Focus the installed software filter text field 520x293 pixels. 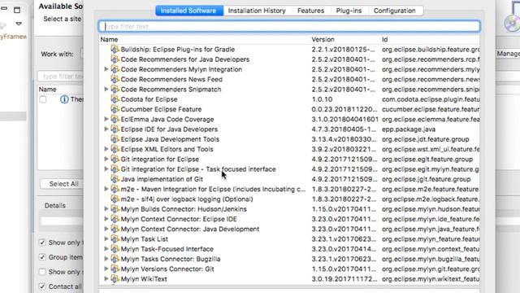tap(289, 26)
